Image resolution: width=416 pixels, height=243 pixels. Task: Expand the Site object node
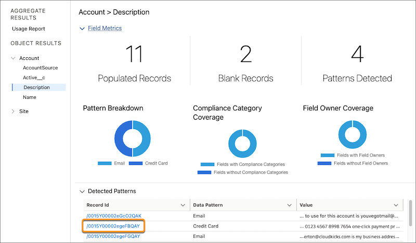13,111
